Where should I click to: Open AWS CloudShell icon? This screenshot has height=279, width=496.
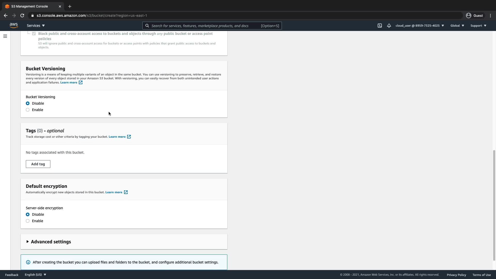click(379, 26)
